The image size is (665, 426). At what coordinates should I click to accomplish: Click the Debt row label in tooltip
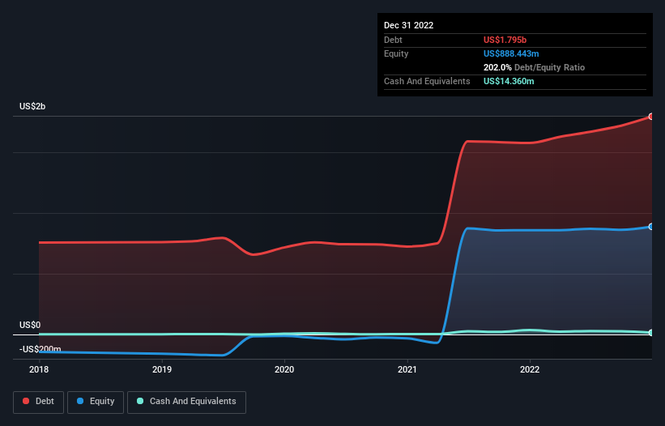point(393,40)
